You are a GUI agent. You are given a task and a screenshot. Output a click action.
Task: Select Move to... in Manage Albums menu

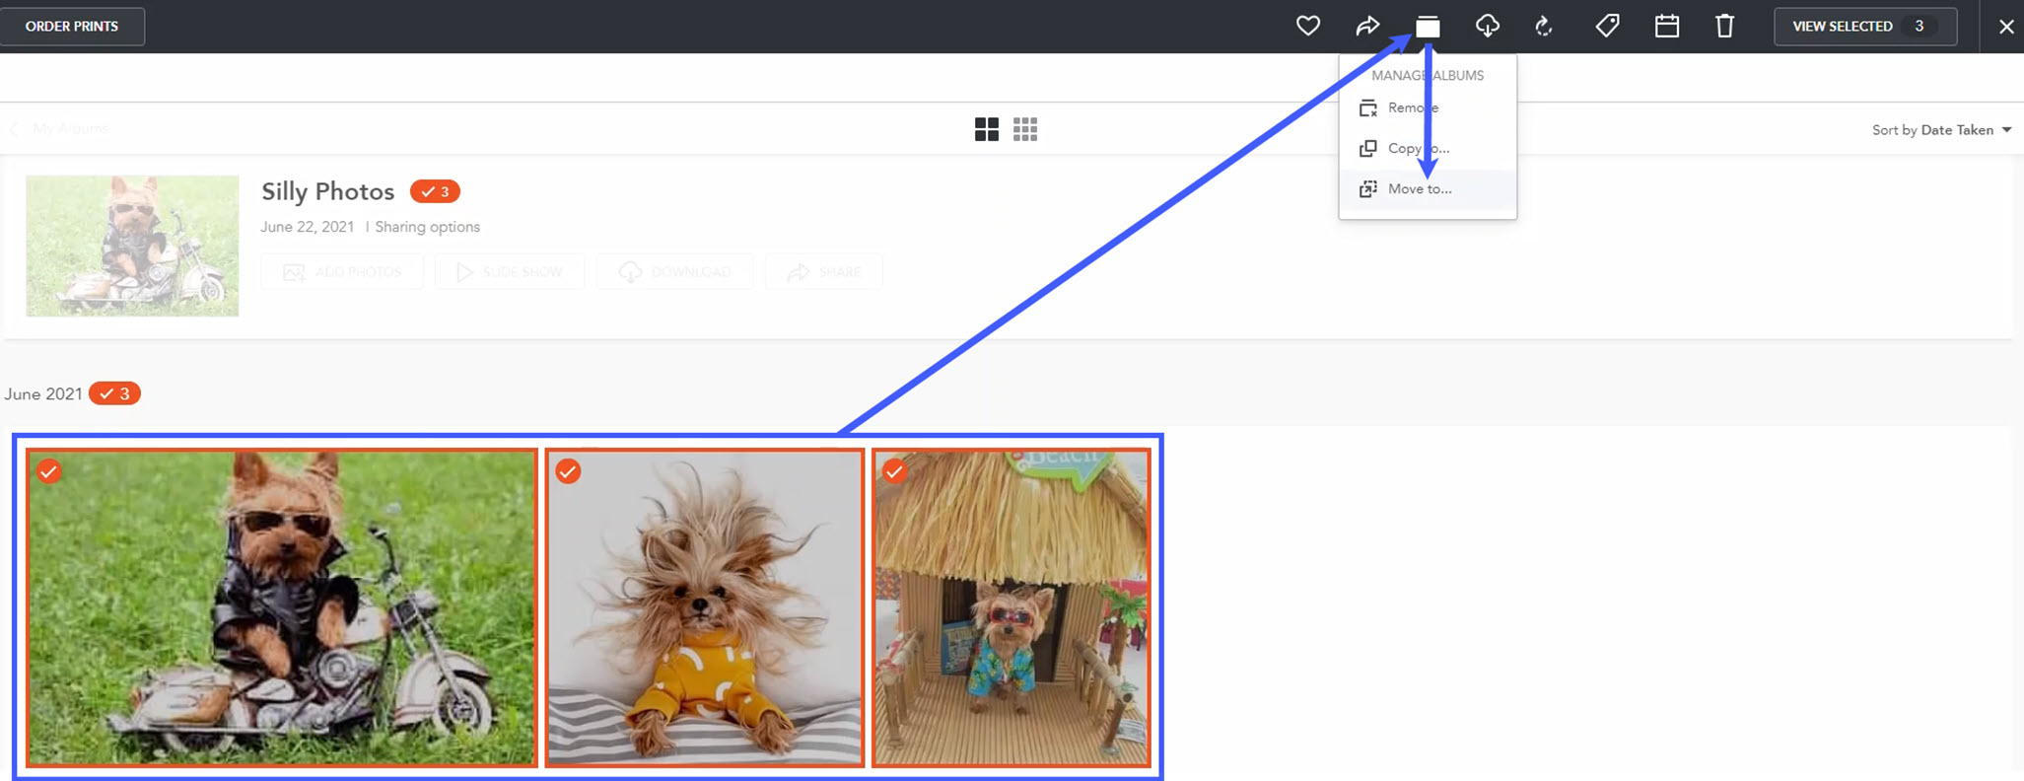point(1420,188)
